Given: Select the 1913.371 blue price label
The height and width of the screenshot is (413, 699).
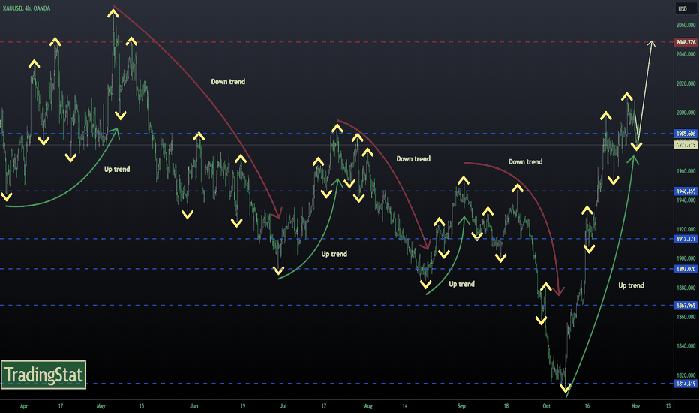Looking at the screenshot, I should pyautogui.click(x=685, y=239).
